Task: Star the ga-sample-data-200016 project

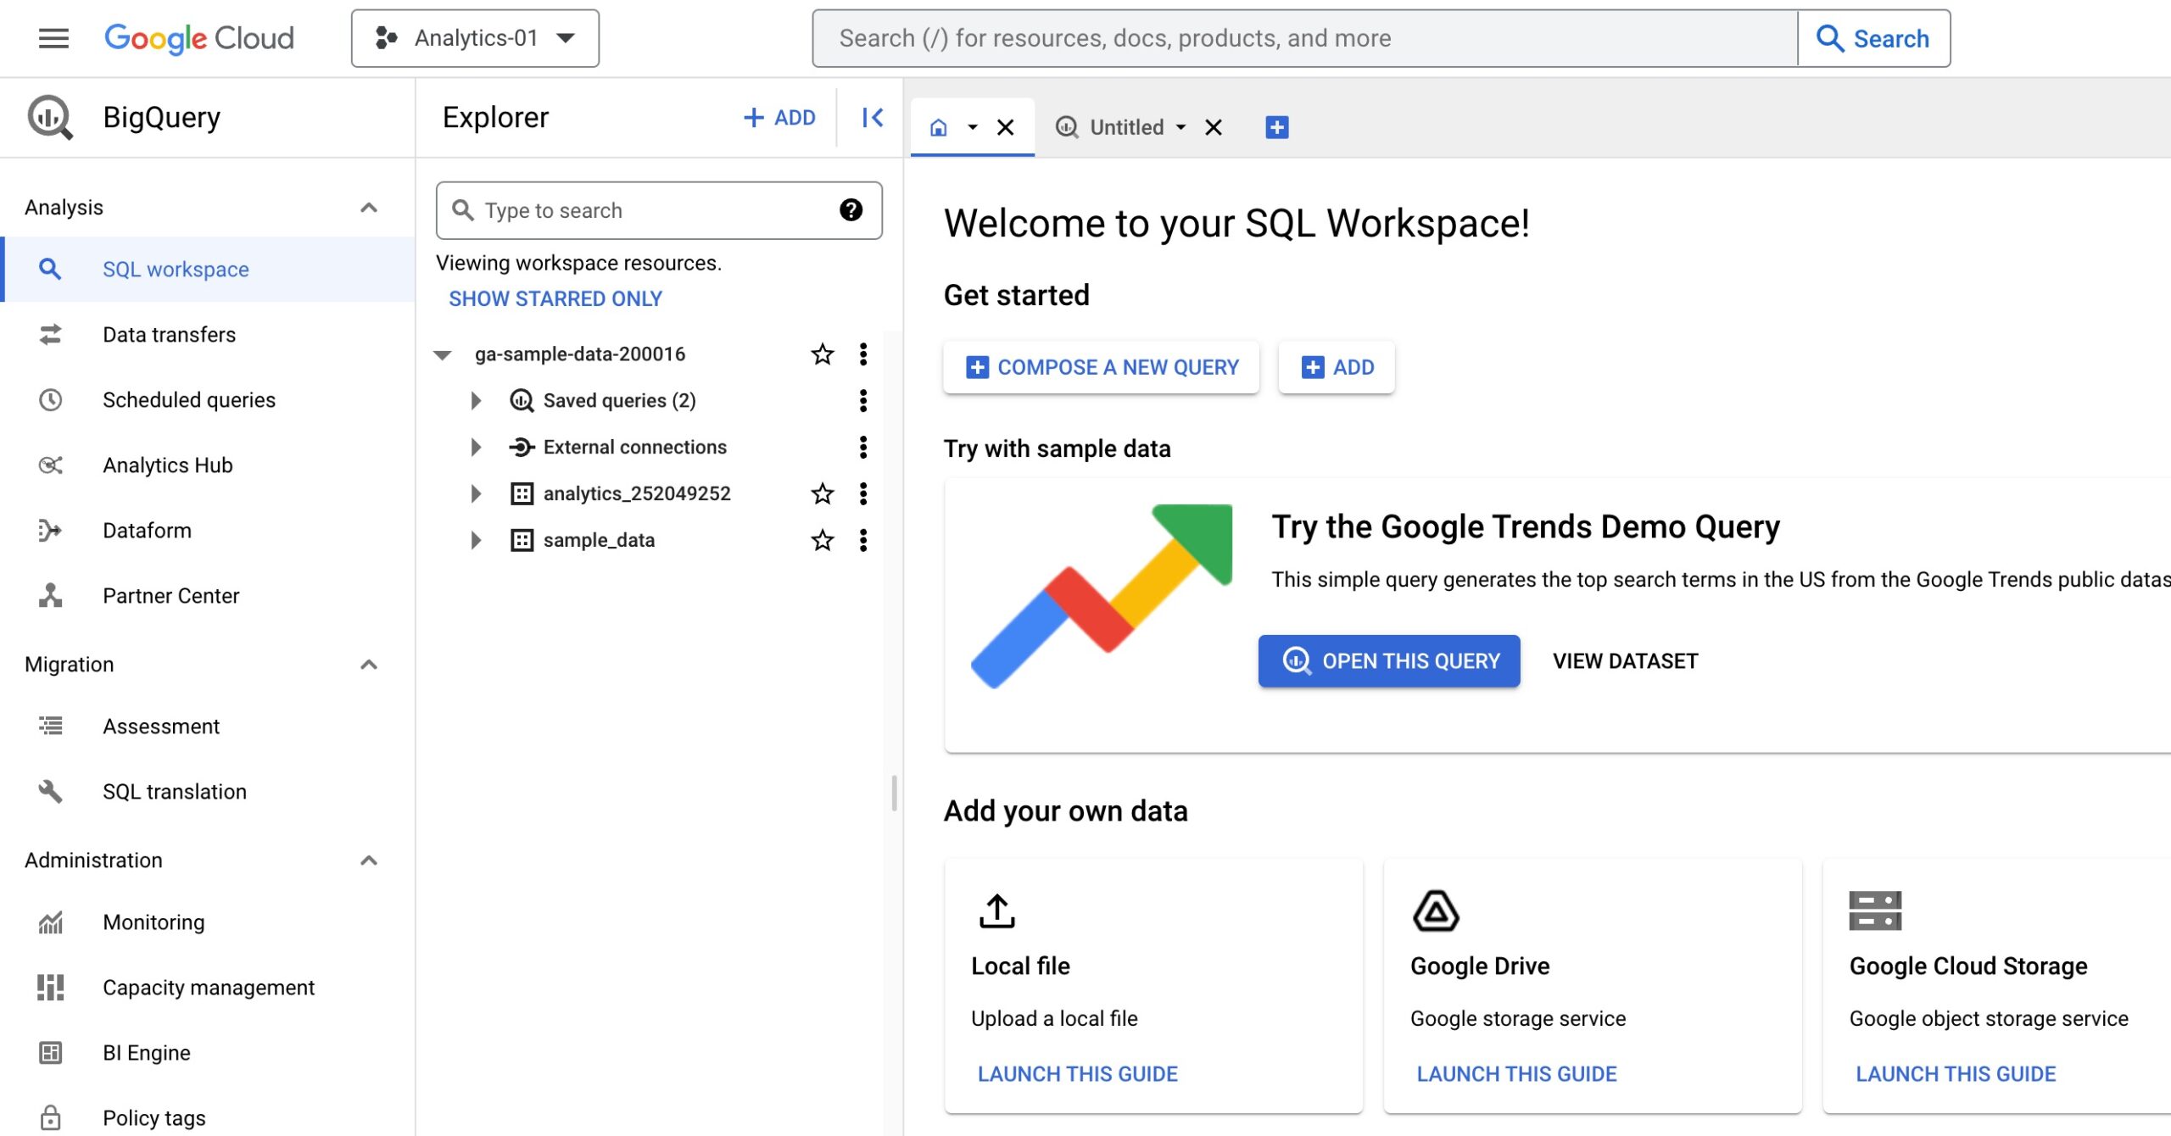Action: [822, 354]
